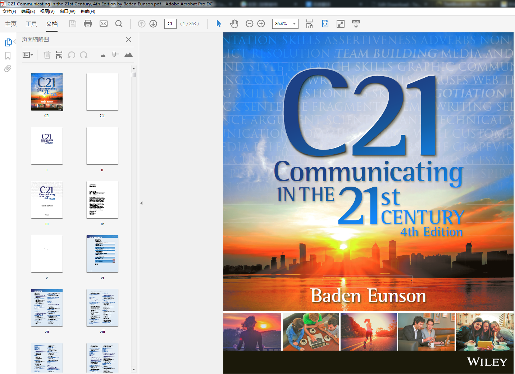Screen dimensions: 515x374
Task: Activate the hand pan tool
Action: [234, 24]
